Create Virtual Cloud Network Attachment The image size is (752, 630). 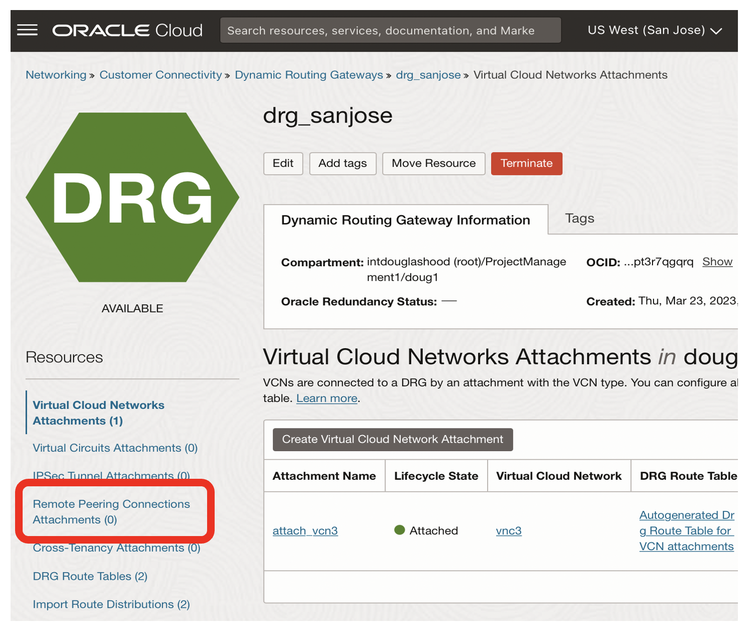[x=393, y=440]
